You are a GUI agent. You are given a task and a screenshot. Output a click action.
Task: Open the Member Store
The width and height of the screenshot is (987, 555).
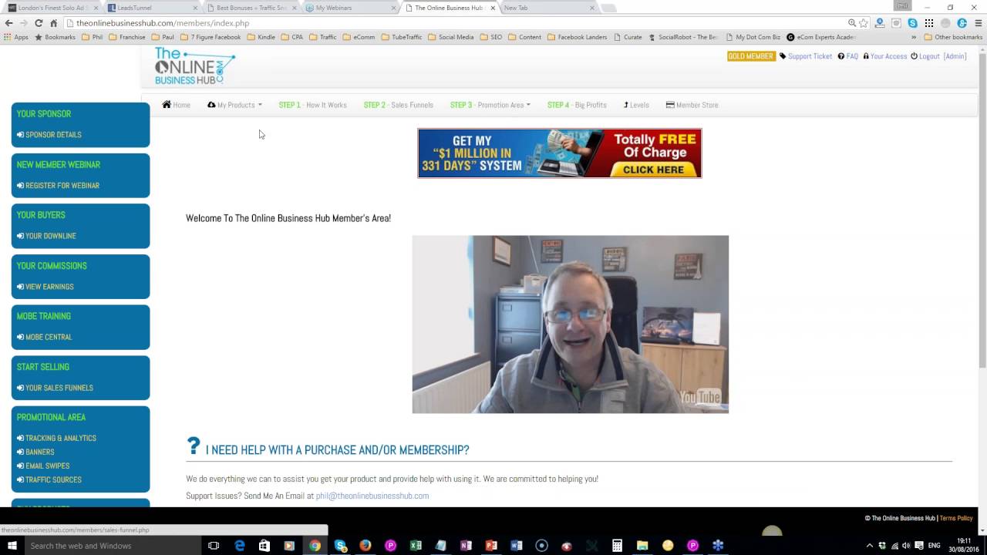(692, 105)
